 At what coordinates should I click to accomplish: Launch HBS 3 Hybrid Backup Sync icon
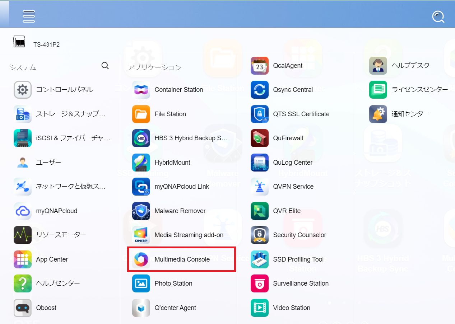[x=141, y=138]
